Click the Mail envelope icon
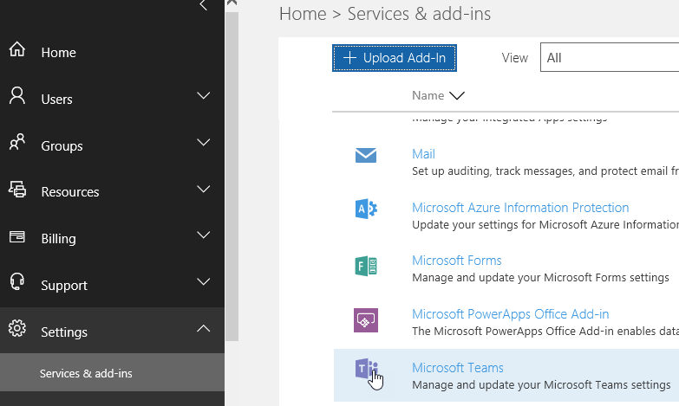The image size is (679, 406). 366,156
